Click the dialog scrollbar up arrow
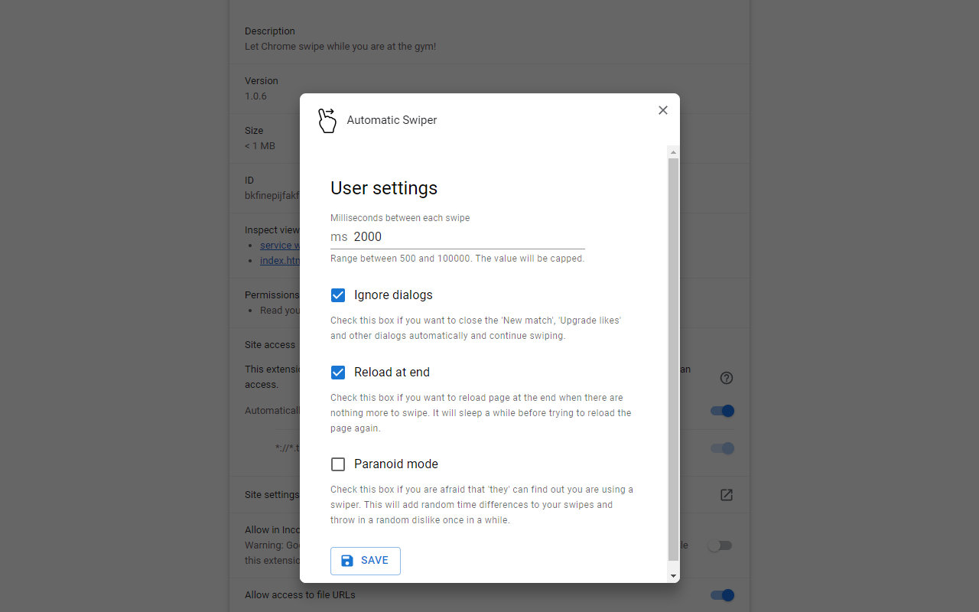The width and height of the screenshot is (979, 612). click(673, 152)
